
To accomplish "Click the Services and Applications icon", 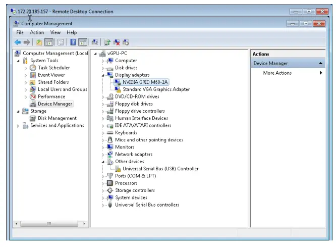I will tap(25, 126).
